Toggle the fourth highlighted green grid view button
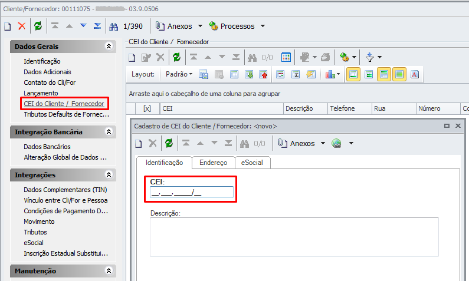 [399, 74]
